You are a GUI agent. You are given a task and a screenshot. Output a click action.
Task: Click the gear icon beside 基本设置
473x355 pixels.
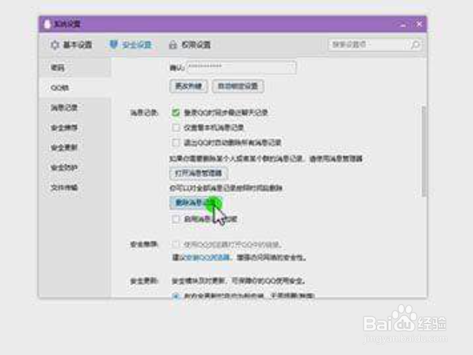click(x=55, y=45)
